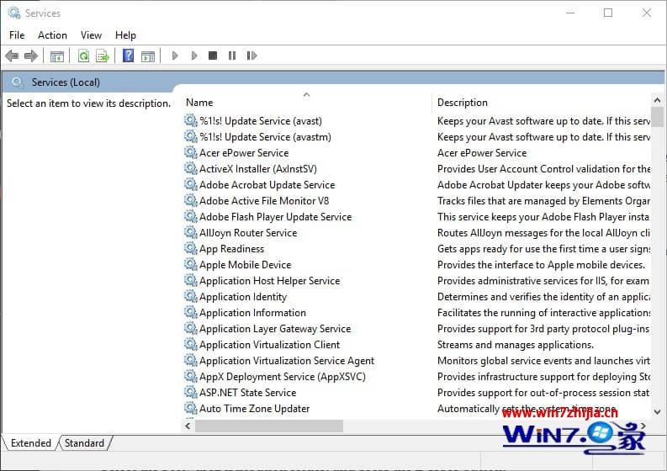Click the Pause Service icon
667x471 pixels.
click(x=232, y=56)
